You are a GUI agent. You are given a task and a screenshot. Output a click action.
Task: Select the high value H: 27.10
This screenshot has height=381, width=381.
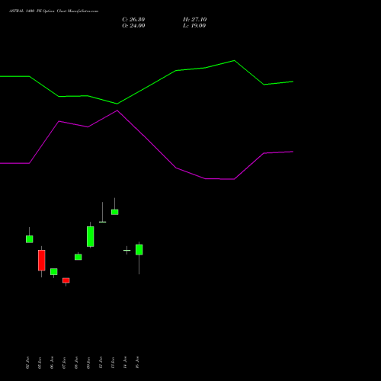pos(195,20)
